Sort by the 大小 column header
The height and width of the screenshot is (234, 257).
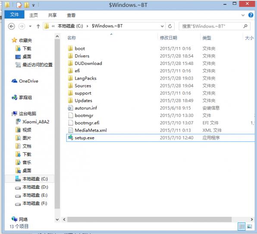tap(249, 38)
